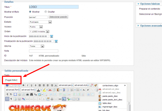Click the yellow highlight color swatch
162x111 pixels.
[44, 90]
